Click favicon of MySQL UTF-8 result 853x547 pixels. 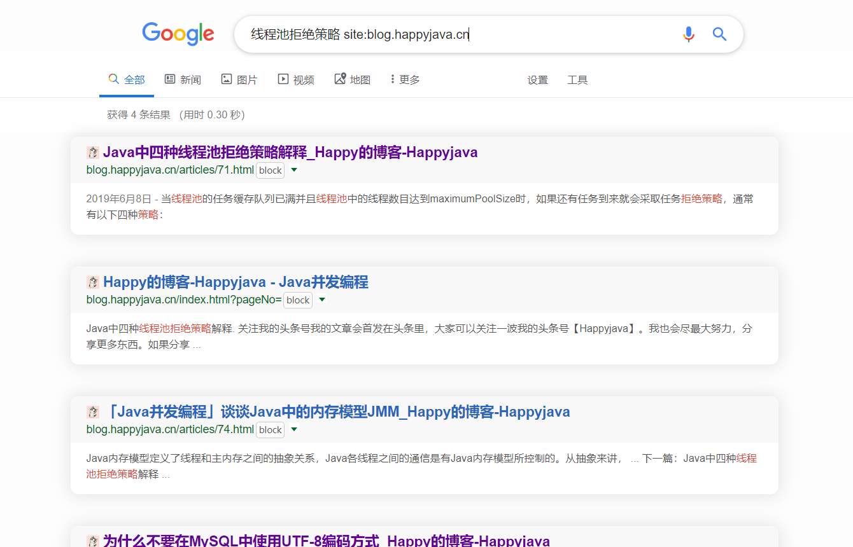point(93,541)
